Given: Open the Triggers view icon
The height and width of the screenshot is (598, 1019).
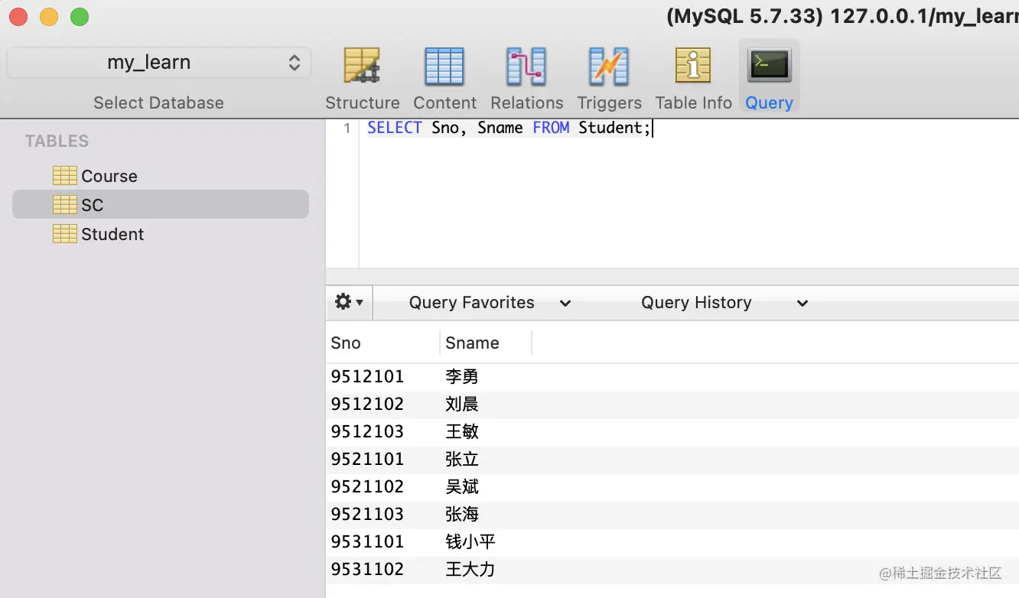Looking at the screenshot, I should (609, 67).
